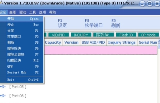Open the 帮助 menu
This screenshot has height=103, width=160.
click(x=53, y=12)
